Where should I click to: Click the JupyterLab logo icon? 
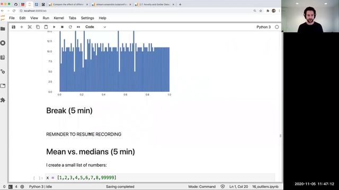pyautogui.click(x=3, y=18)
